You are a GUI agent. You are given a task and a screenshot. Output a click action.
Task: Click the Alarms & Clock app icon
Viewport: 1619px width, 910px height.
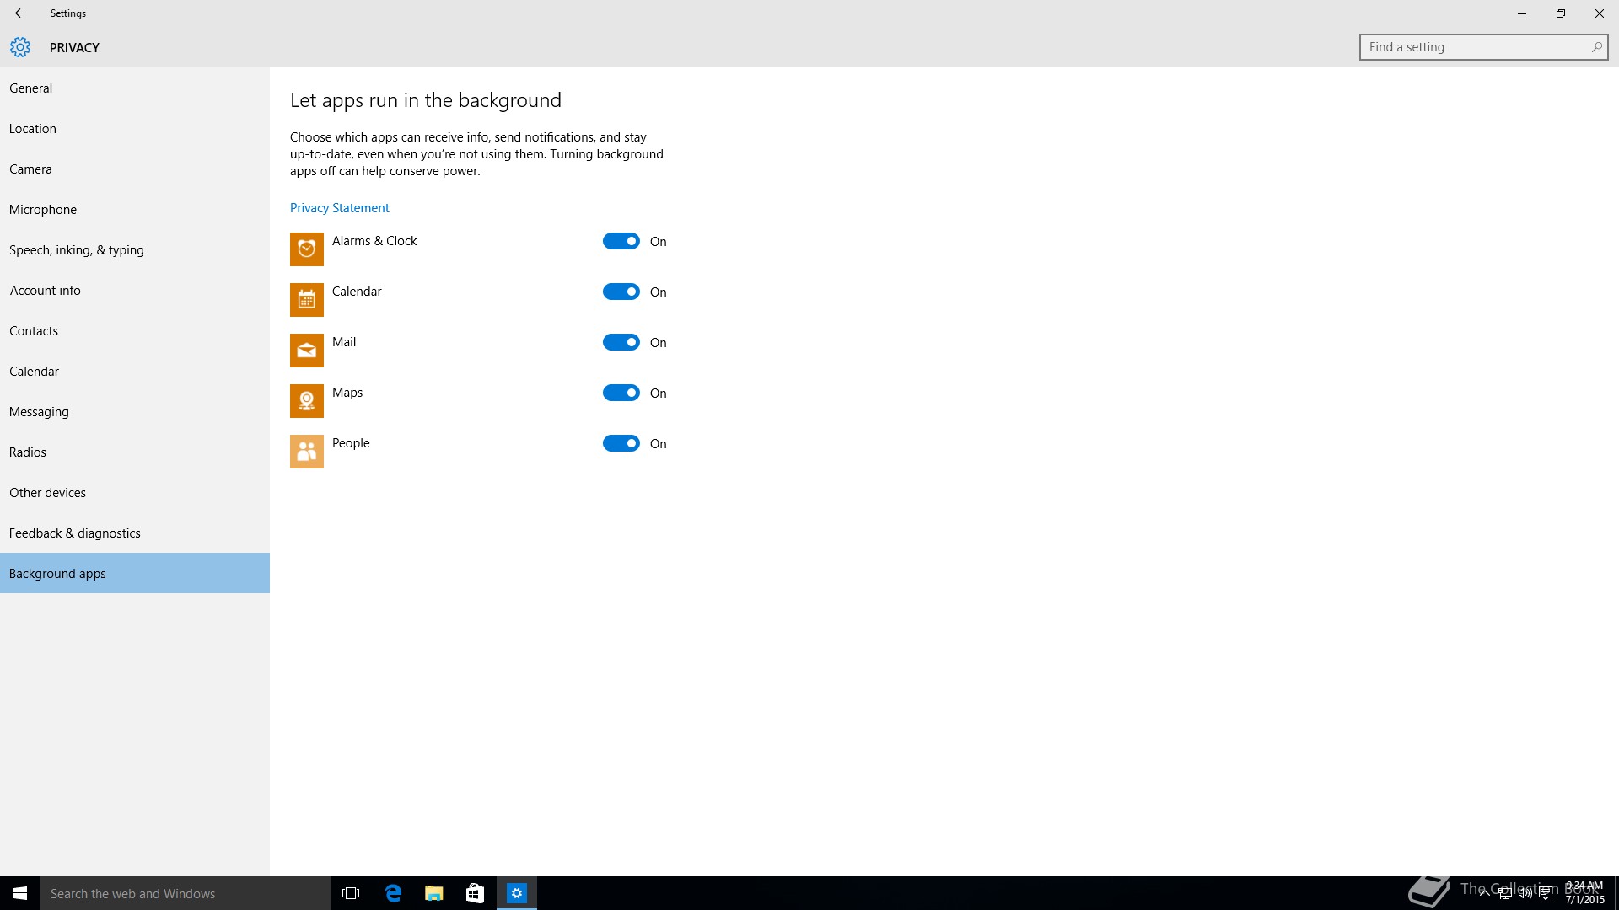pyautogui.click(x=306, y=249)
